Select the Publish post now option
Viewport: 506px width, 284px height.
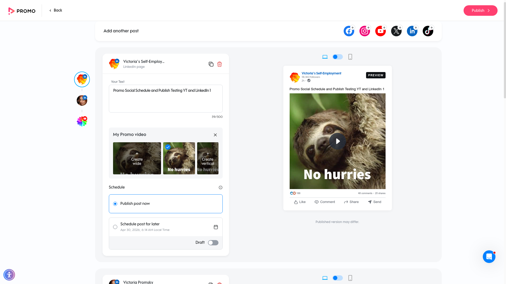tap(115, 203)
